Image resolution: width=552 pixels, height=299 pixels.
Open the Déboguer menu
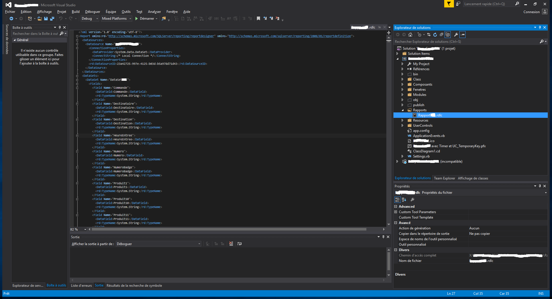point(92,11)
